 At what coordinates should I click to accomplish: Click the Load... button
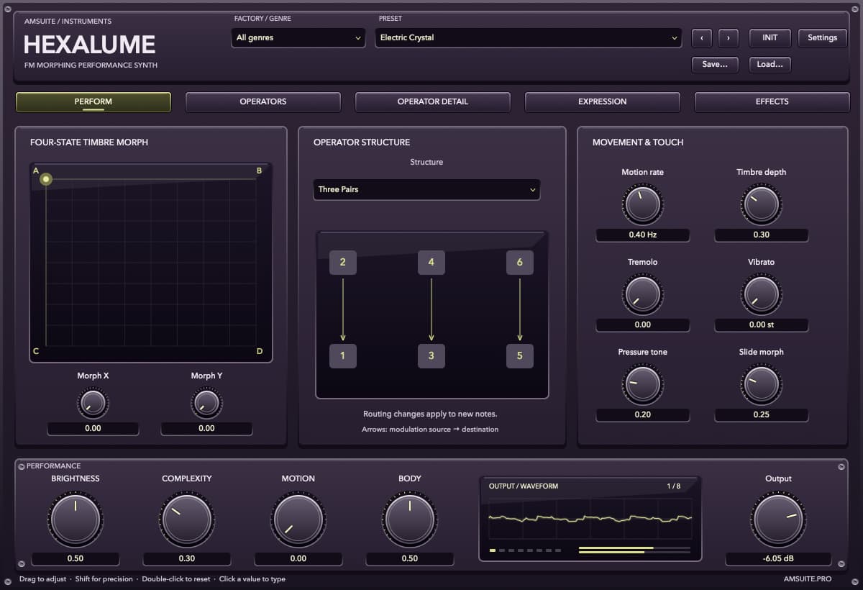[x=770, y=65]
